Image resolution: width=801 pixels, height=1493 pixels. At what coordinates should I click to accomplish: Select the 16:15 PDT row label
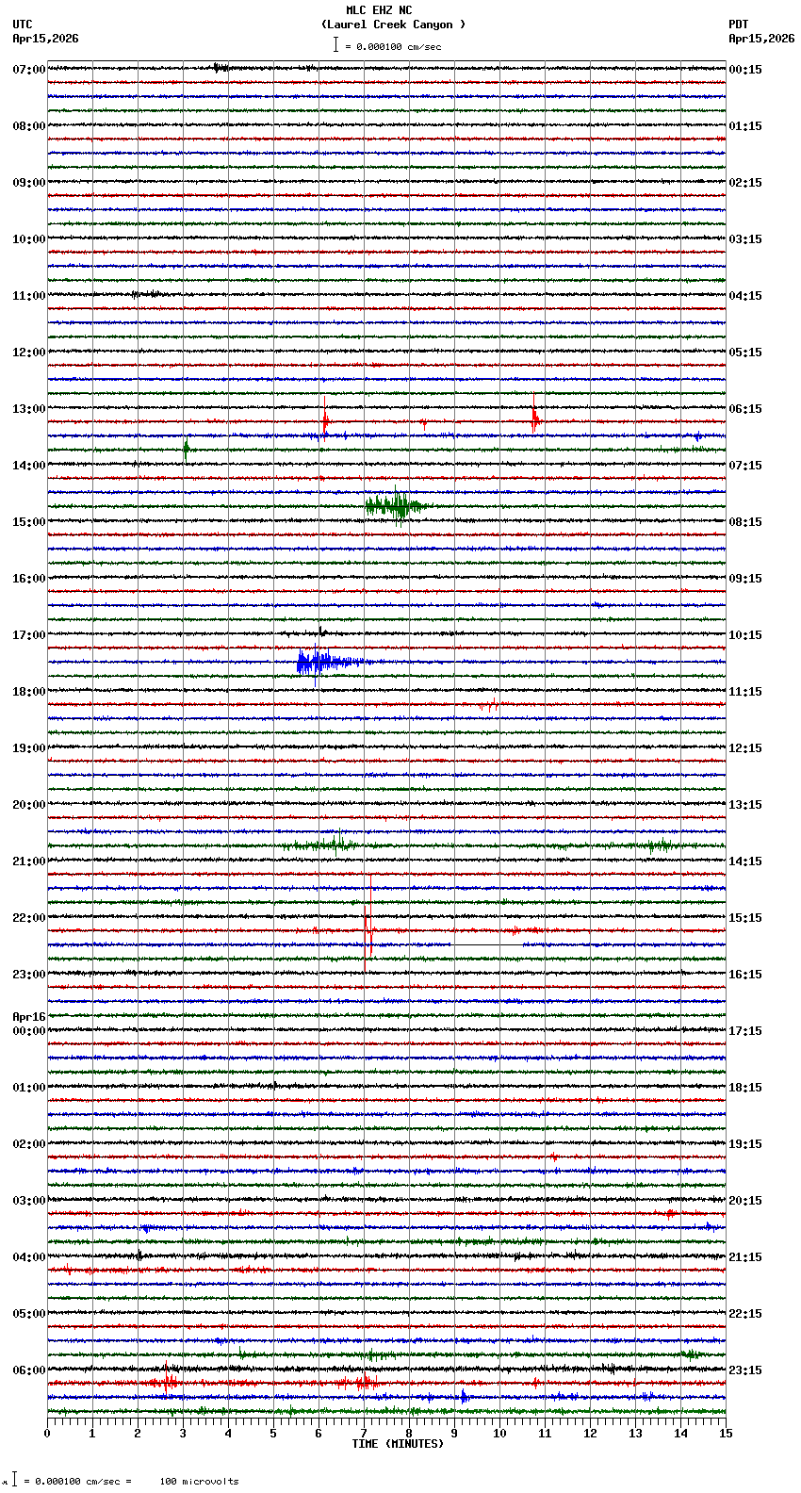point(745,975)
